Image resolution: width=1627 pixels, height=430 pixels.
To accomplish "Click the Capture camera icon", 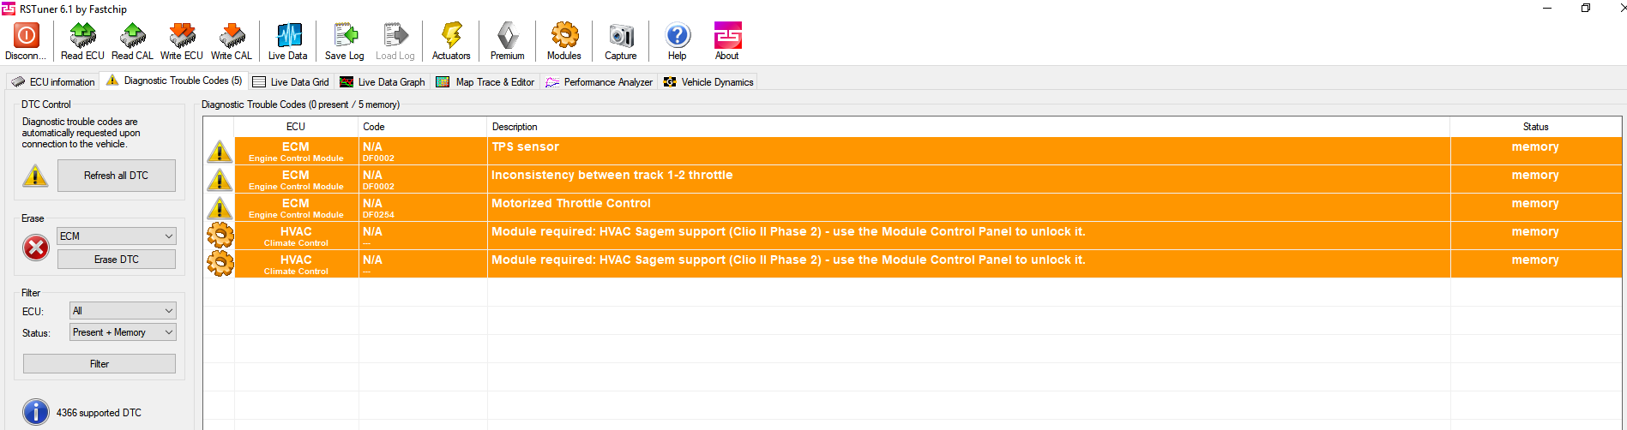I will [621, 36].
